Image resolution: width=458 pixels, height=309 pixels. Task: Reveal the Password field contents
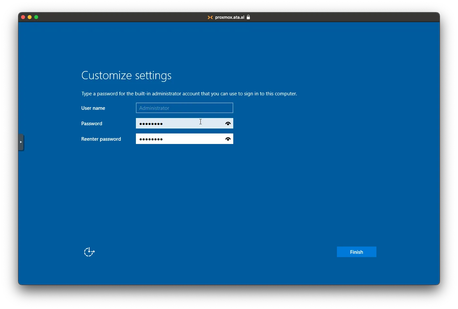tap(228, 124)
